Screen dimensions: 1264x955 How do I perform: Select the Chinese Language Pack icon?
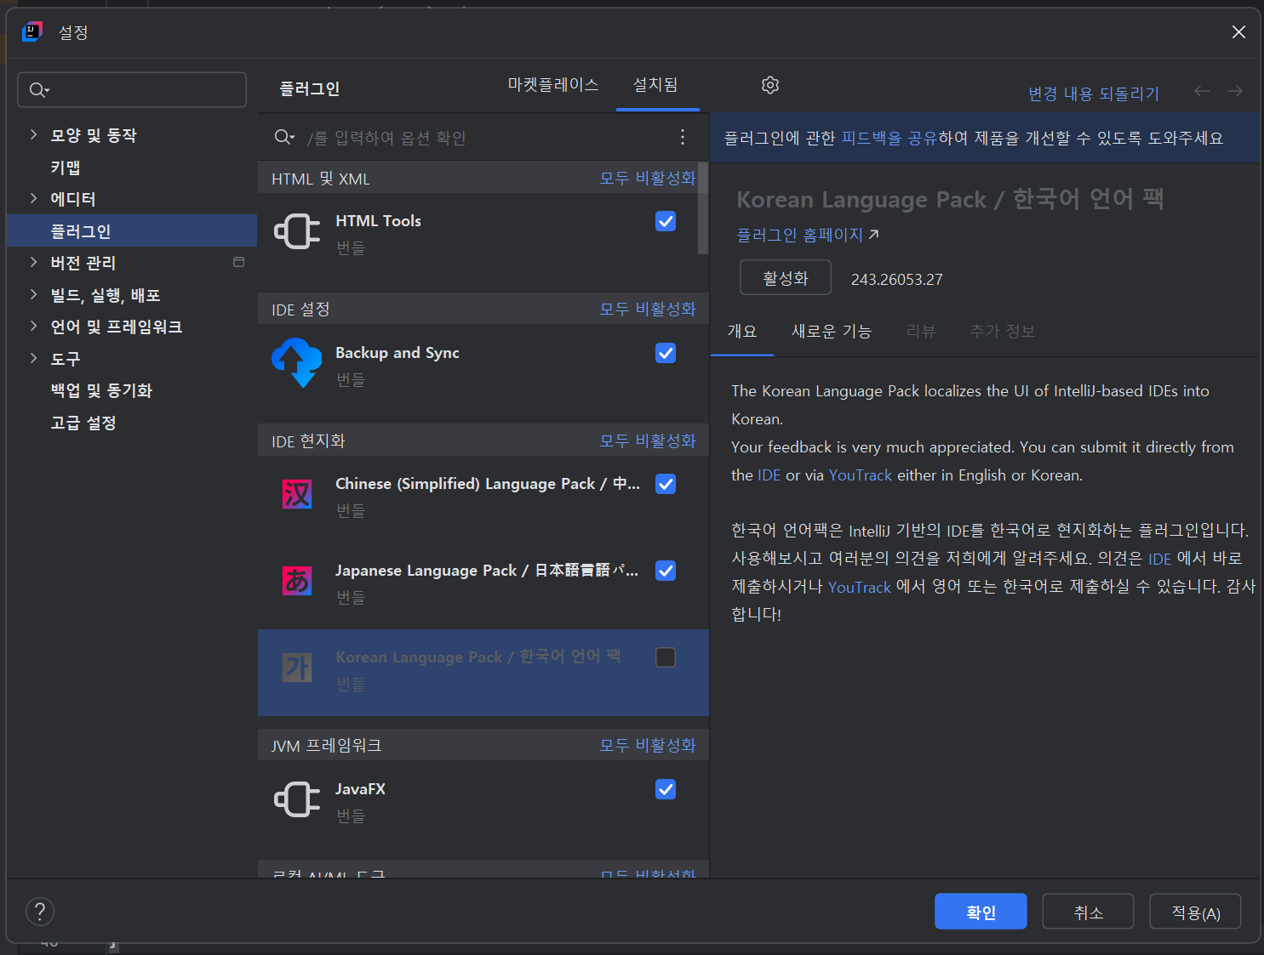coord(297,493)
